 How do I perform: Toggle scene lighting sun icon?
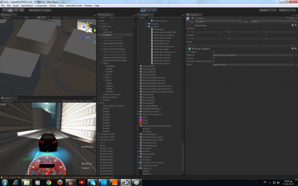[39, 18]
